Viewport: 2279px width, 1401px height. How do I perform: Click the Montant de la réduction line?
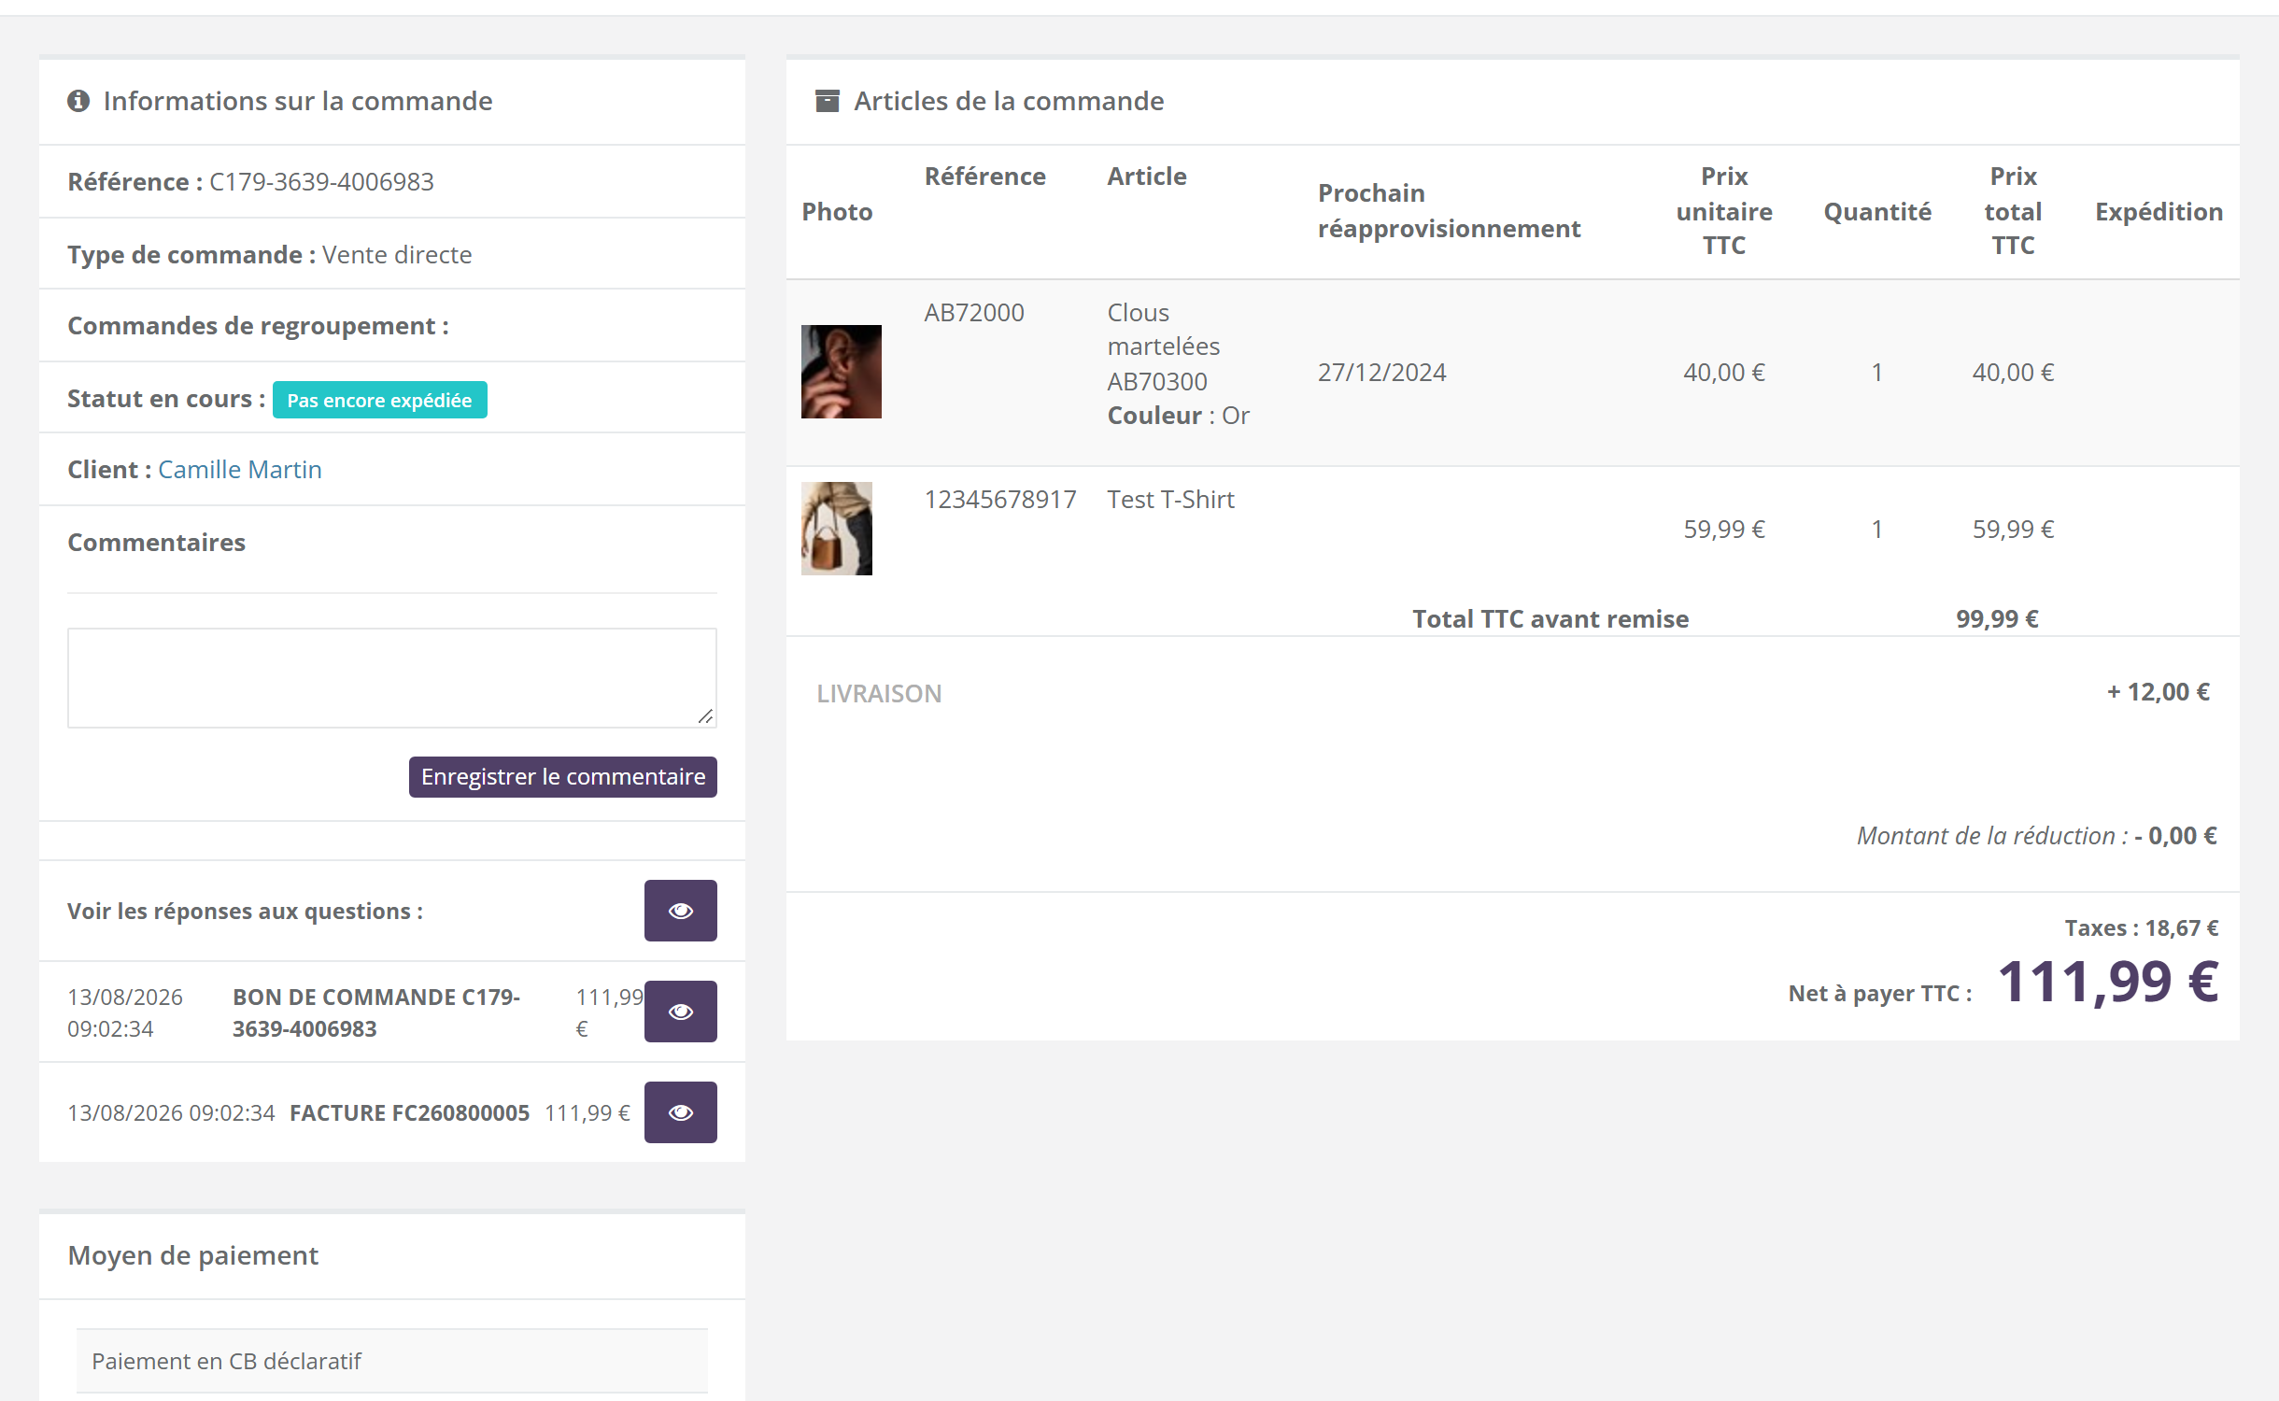[x=2036, y=836]
